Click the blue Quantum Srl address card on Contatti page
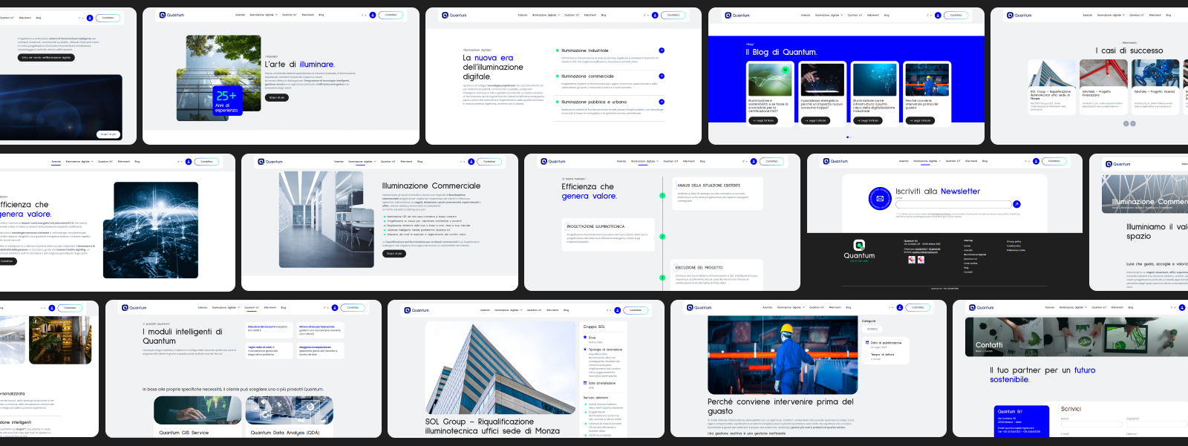This screenshot has height=446, width=1188. pos(1022,421)
